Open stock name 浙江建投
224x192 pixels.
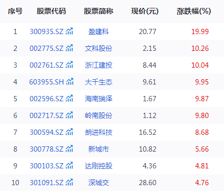pos(99,66)
